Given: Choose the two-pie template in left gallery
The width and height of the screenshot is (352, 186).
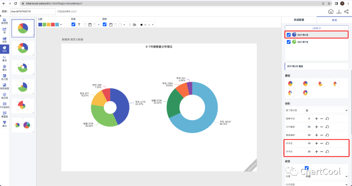Looking at the screenshot, I should (23, 125).
